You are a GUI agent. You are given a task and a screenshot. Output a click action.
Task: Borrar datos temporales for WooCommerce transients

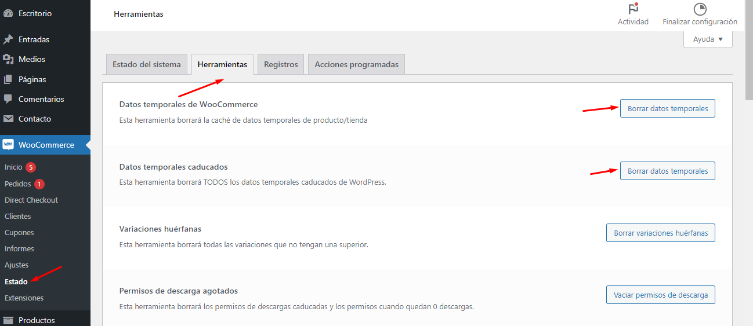pyautogui.click(x=668, y=108)
